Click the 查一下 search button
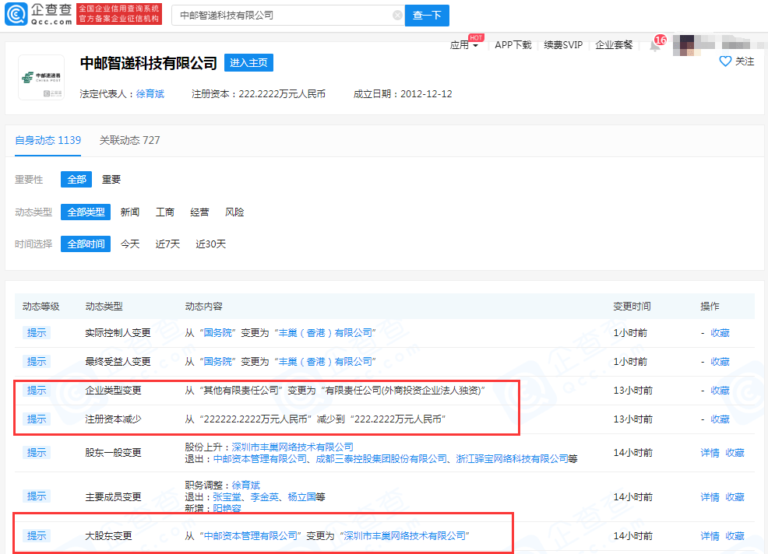This screenshot has width=768, height=554. click(x=427, y=15)
